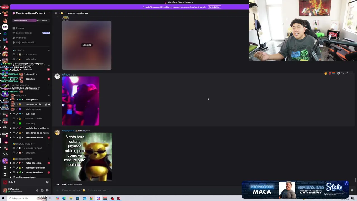Click the message input for memes-reaccion-zzz
Image resolution: width=357 pixels, height=201 pixels.
(x=151, y=190)
